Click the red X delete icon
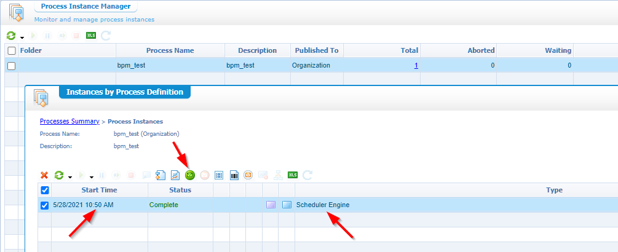Viewport: 618px width, 252px height. [44, 175]
